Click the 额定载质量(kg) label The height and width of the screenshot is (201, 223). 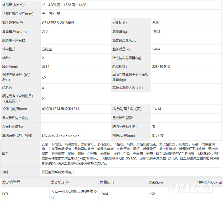coord(124,40)
